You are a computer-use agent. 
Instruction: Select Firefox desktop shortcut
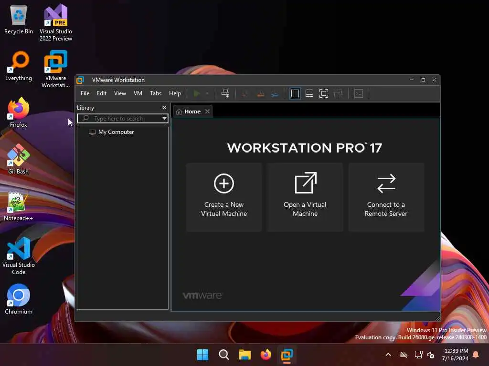tap(19, 112)
